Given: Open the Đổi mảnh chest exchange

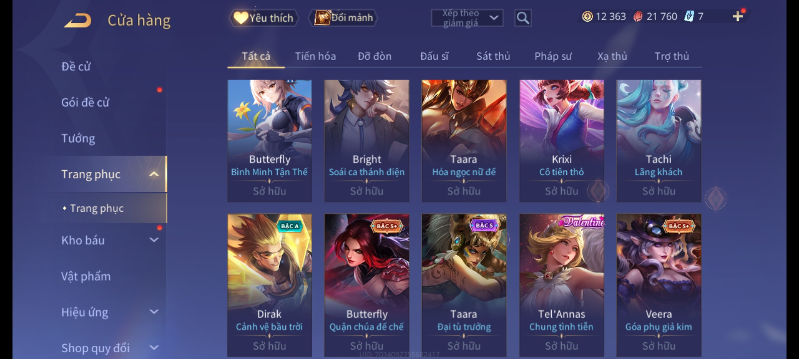Looking at the screenshot, I should point(344,18).
